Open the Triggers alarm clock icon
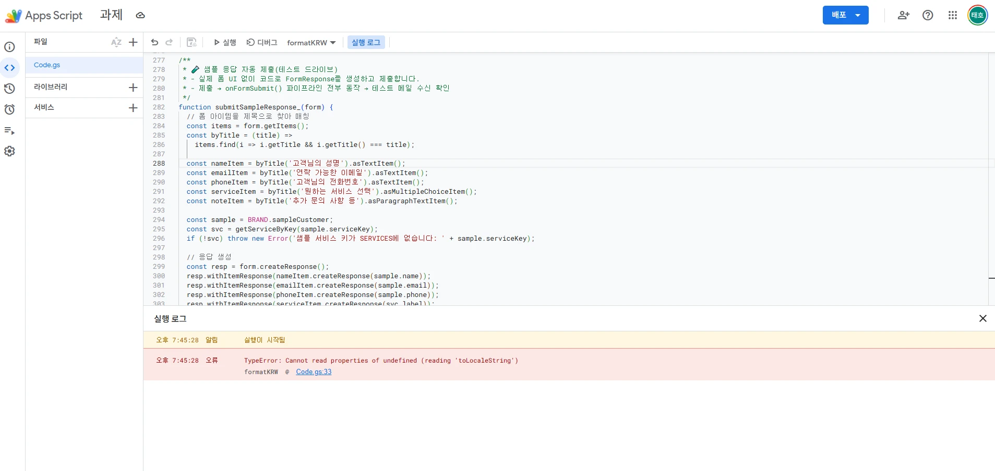This screenshot has height=471, width=995. [x=9, y=109]
